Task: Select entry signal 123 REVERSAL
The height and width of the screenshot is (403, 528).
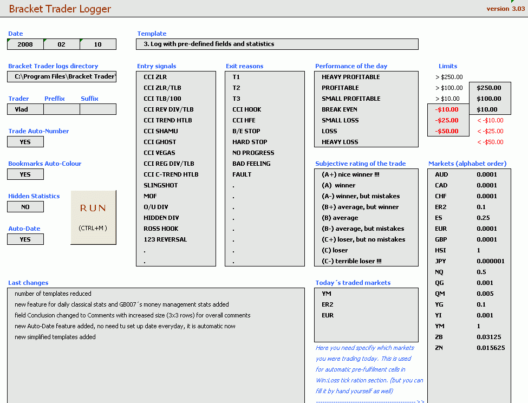Action: (176, 239)
